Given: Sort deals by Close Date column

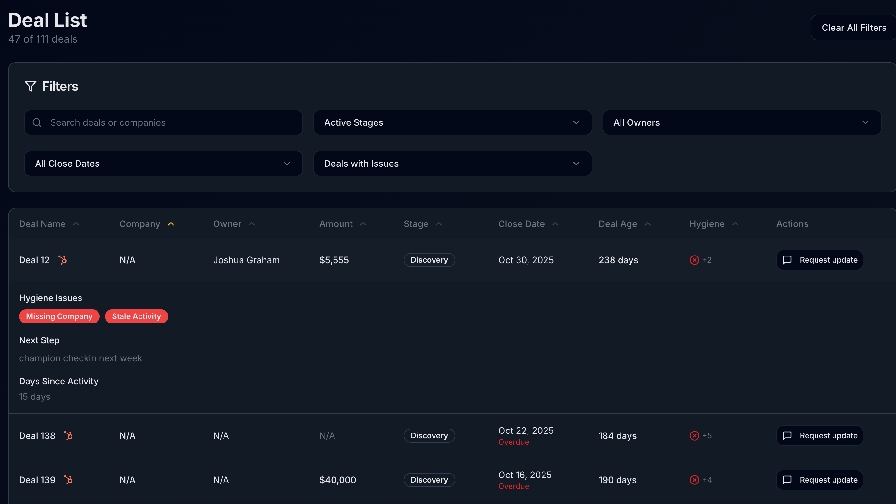Looking at the screenshot, I should (527, 224).
